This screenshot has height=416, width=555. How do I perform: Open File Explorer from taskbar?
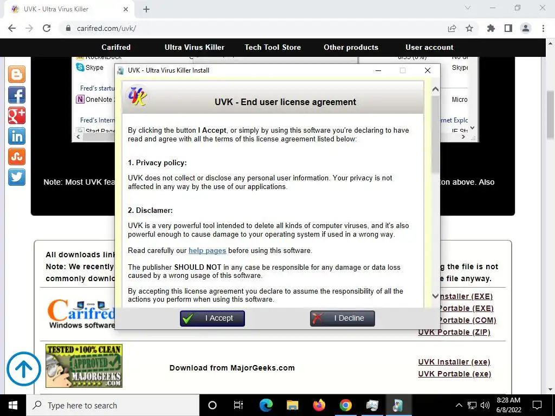pyautogui.click(x=292, y=405)
